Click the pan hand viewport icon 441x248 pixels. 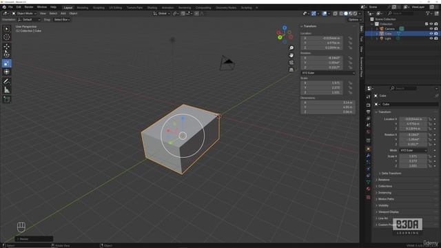291,55
